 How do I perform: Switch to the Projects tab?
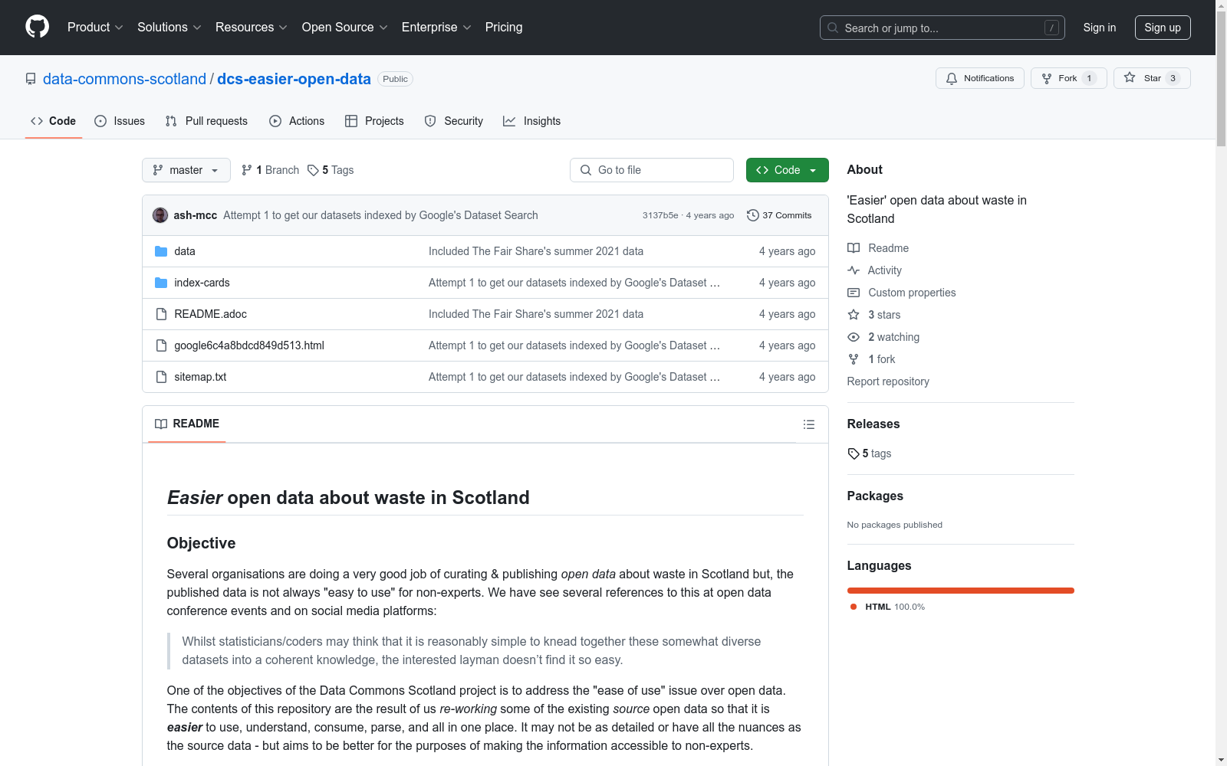pyautogui.click(x=374, y=121)
